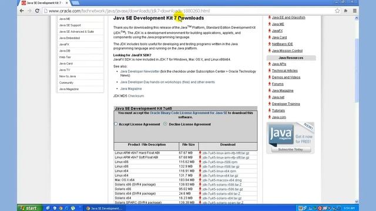Click the red Q icon in system tray
Image resolution: width=376 pixels, height=211 pixels.
coord(320,208)
